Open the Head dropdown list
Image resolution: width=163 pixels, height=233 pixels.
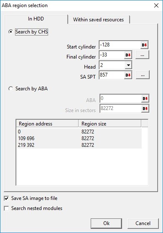[x=128, y=65]
